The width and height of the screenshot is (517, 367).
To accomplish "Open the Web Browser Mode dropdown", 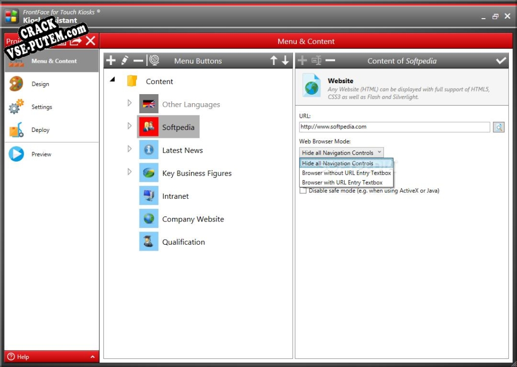I will tap(341, 153).
